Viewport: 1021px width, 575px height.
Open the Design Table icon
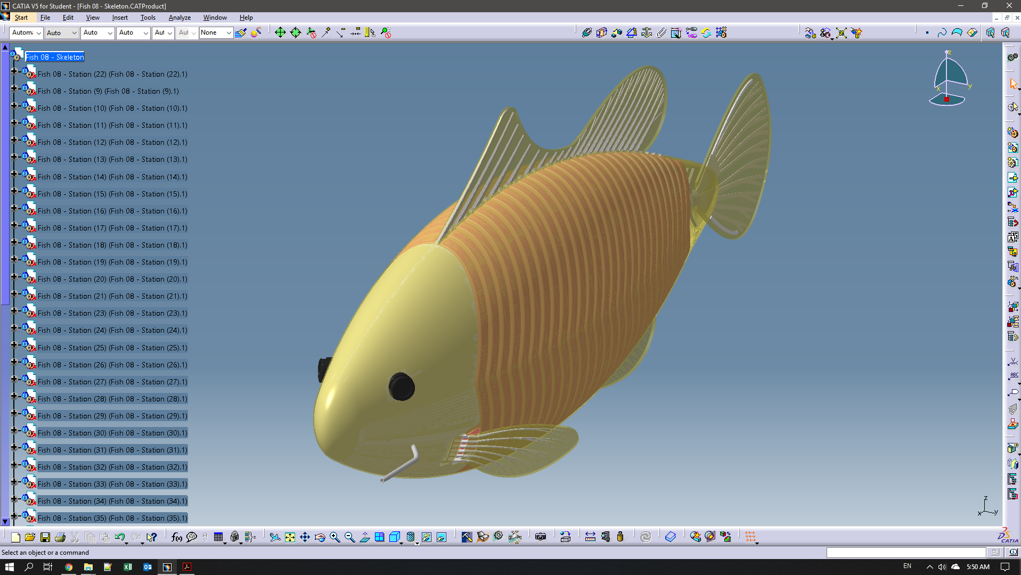(218, 537)
